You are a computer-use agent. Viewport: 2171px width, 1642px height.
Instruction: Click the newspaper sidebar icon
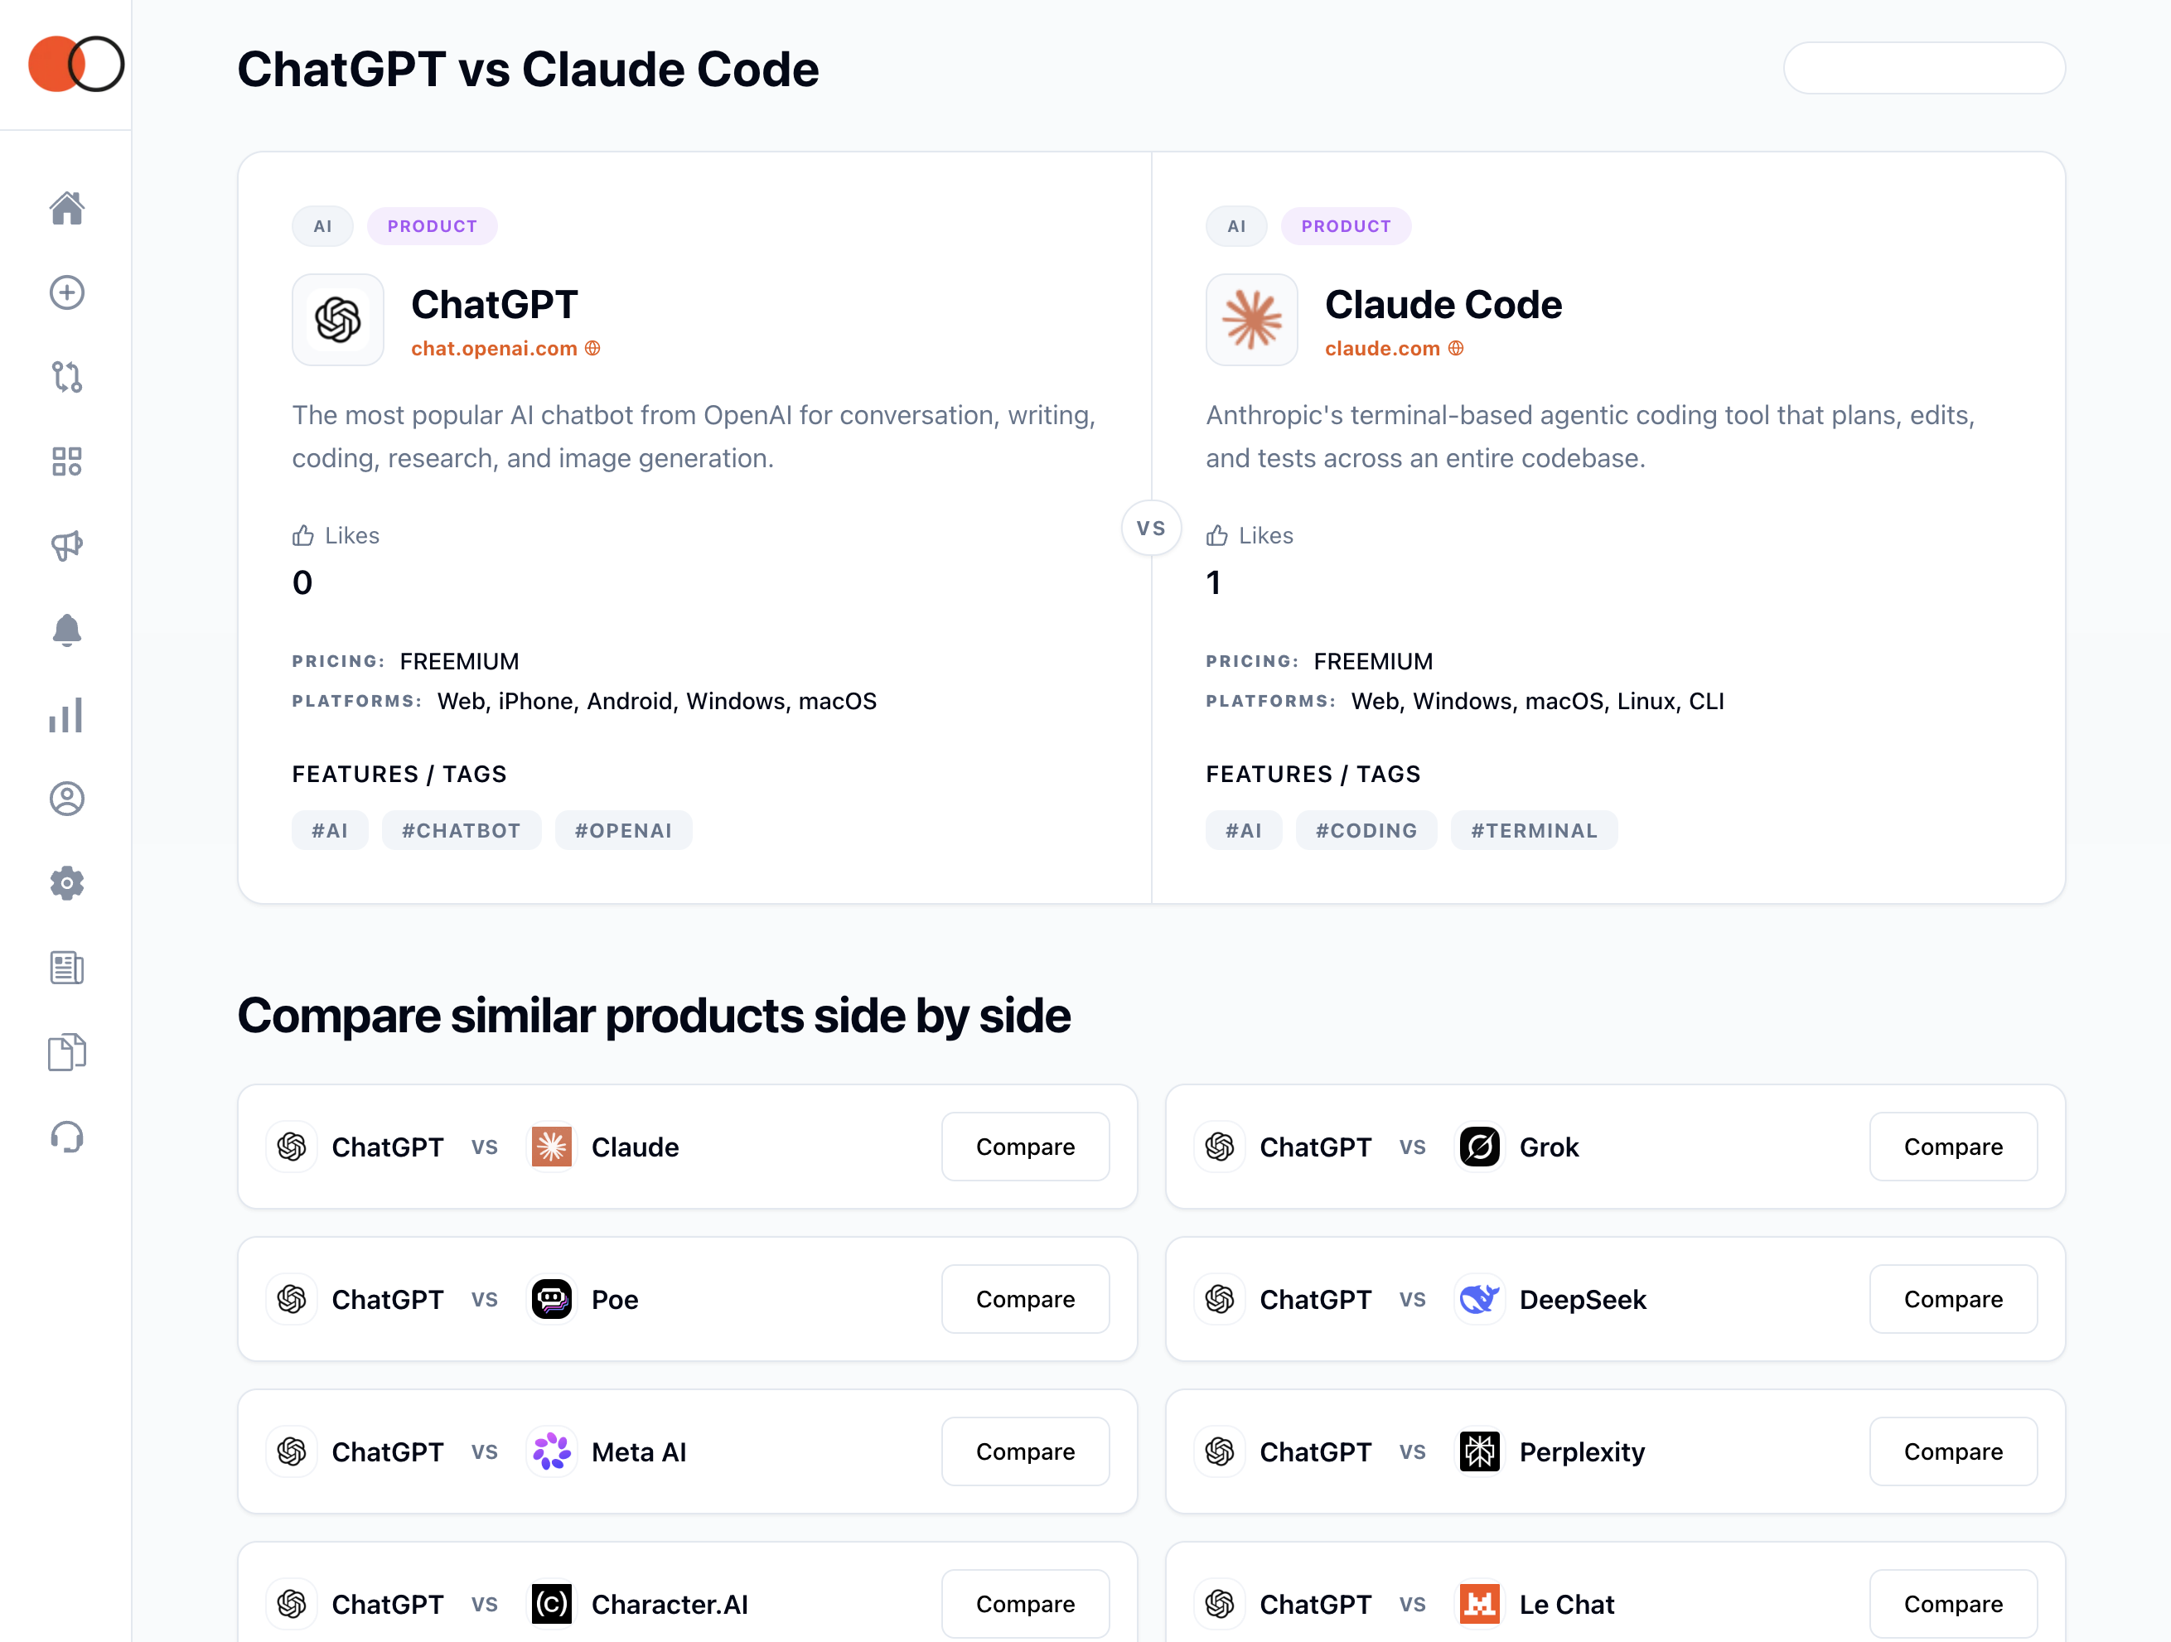click(67, 968)
